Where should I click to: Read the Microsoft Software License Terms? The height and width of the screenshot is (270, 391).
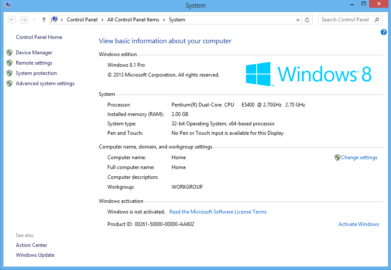pos(218,212)
